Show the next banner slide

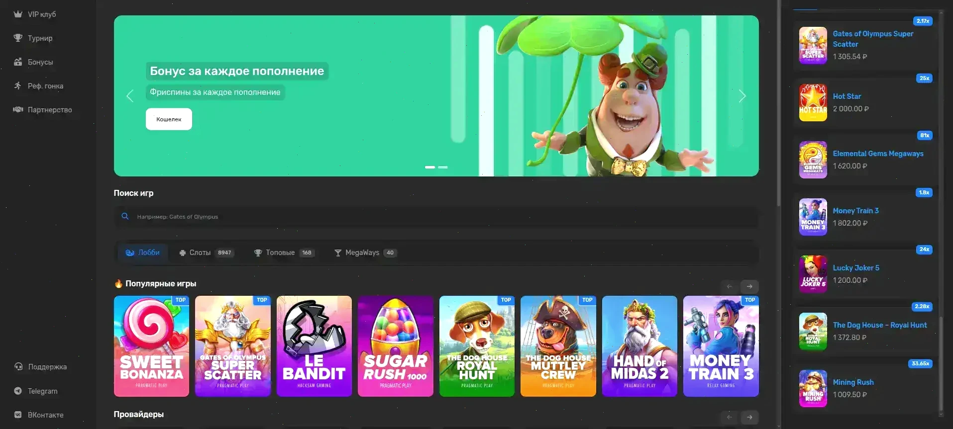(742, 96)
